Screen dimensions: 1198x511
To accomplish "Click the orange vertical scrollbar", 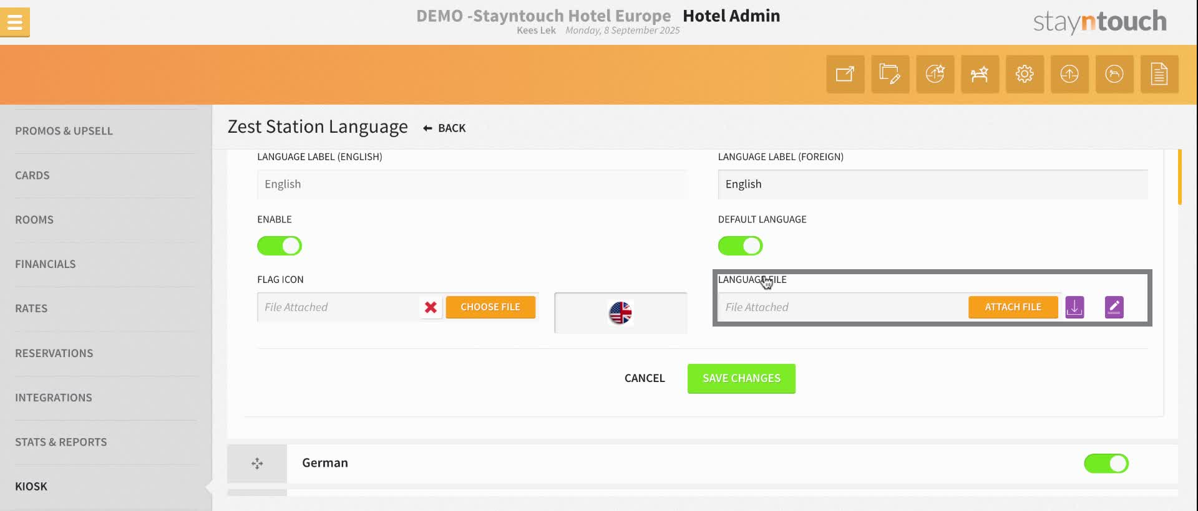I will [x=1179, y=177].
